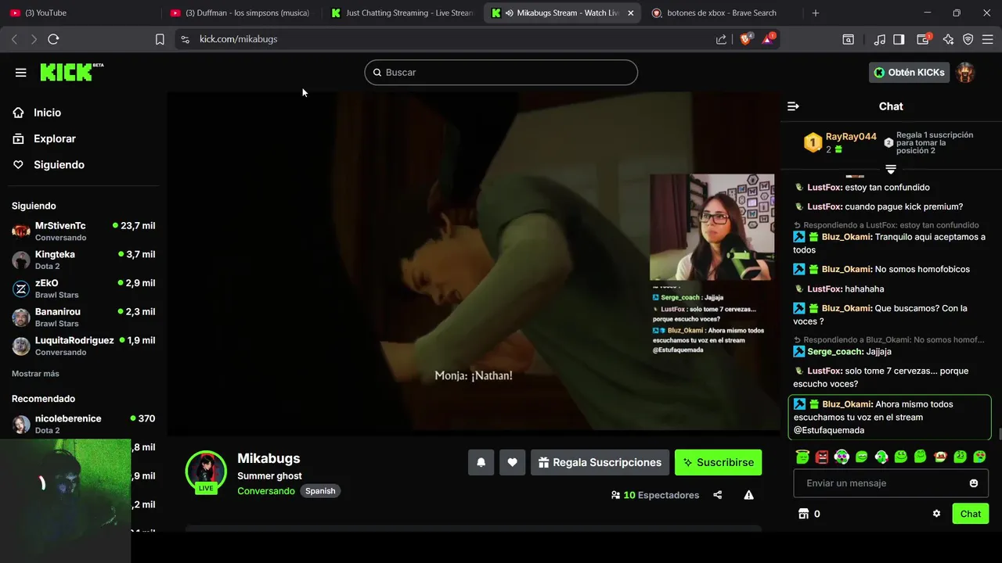
Task: Click the Spanish language tag
Action: point(320,491)
